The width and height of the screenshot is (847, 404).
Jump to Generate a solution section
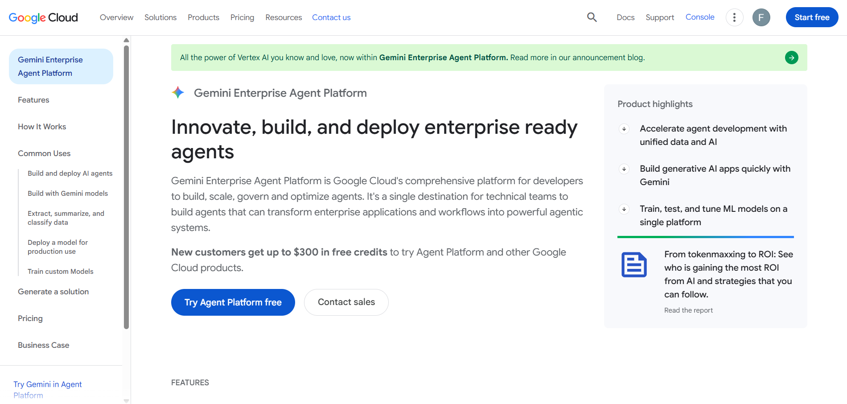click(x=53, y=292)
